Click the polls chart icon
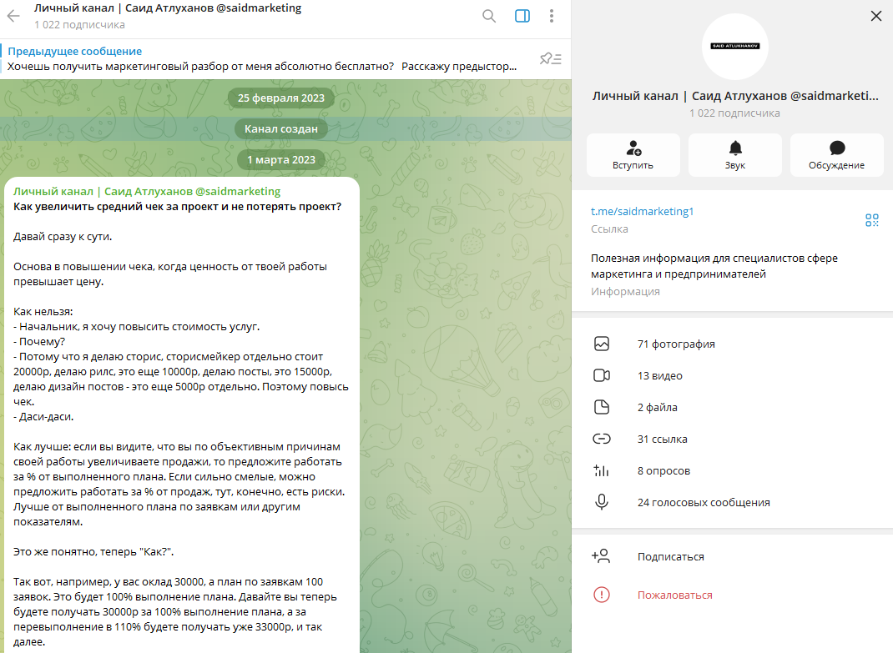The height and width of the screenshot is (653, 893). coord(602,471)
